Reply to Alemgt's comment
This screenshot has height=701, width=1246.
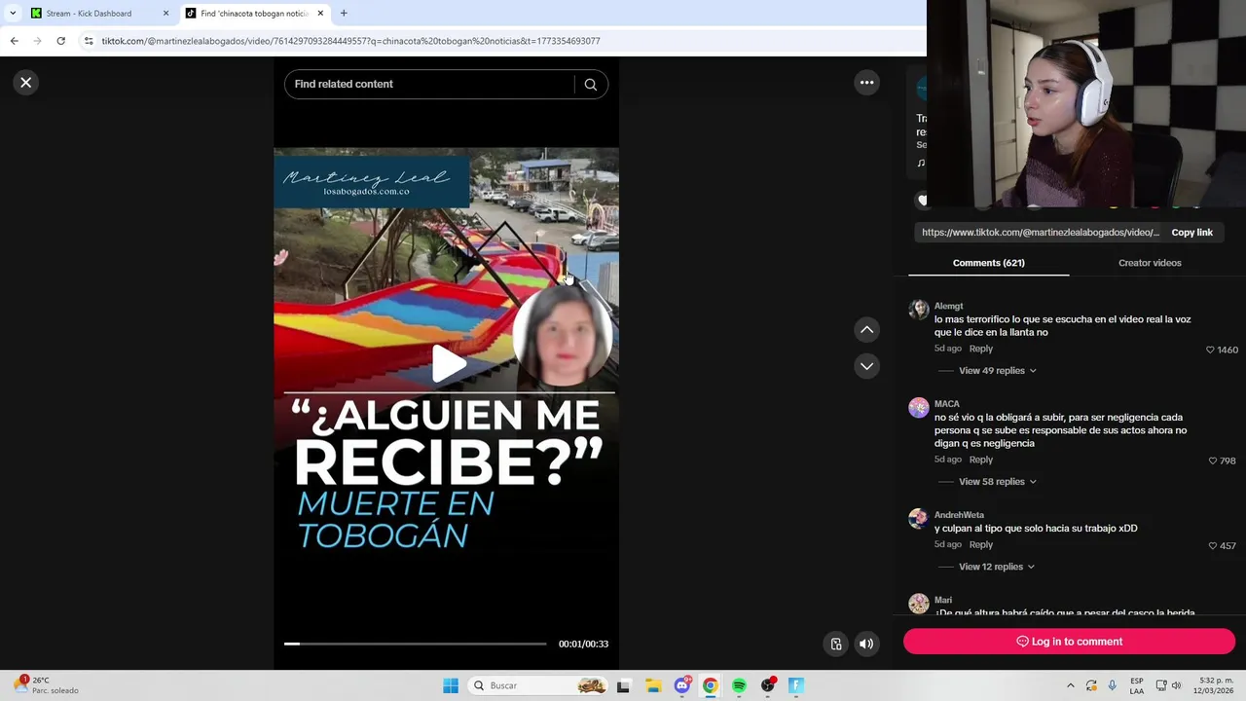980,349
